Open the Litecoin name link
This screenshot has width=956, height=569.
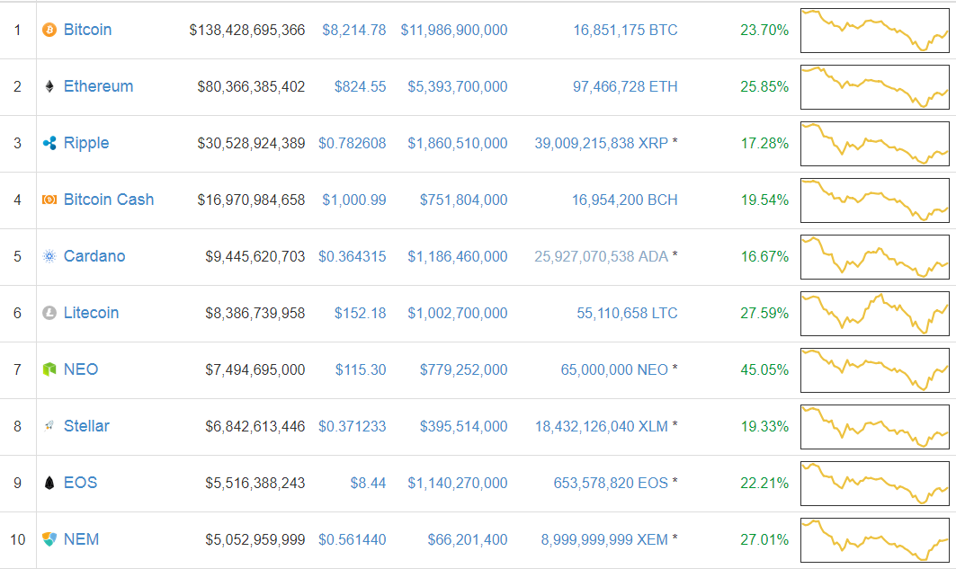click(91, 313)
